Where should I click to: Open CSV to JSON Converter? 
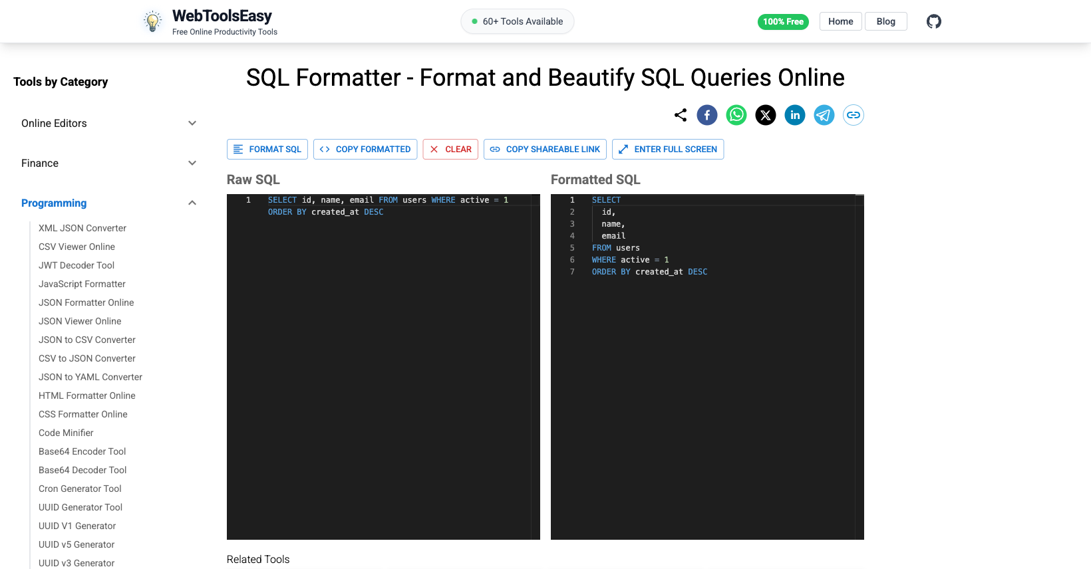pyautogui.click(x=87, y=358)
